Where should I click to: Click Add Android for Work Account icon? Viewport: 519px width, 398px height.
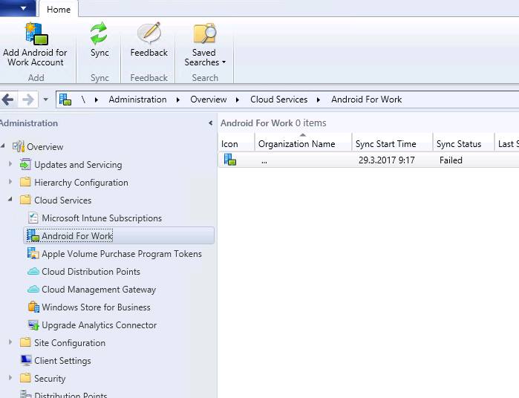(35, 34)
